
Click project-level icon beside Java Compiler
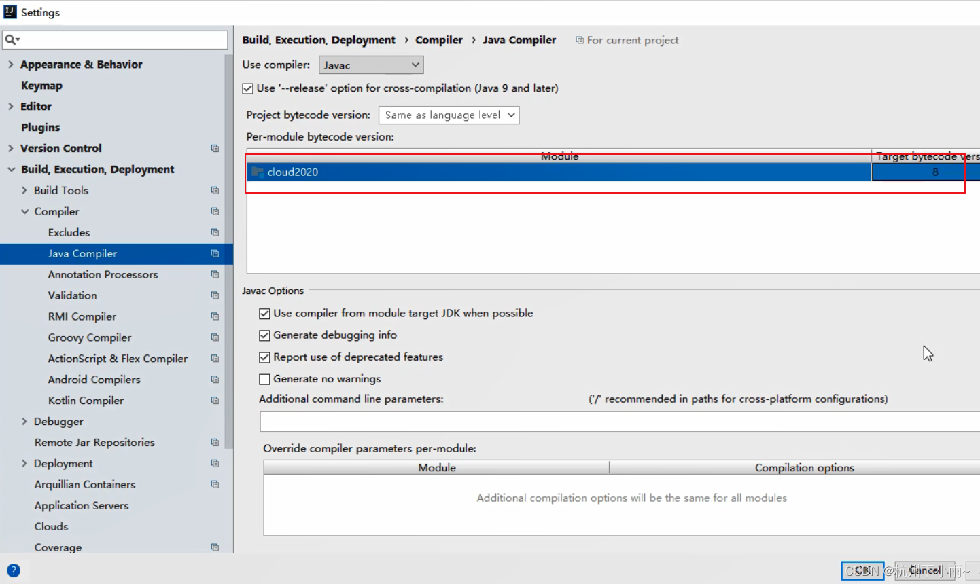point(215,253)
